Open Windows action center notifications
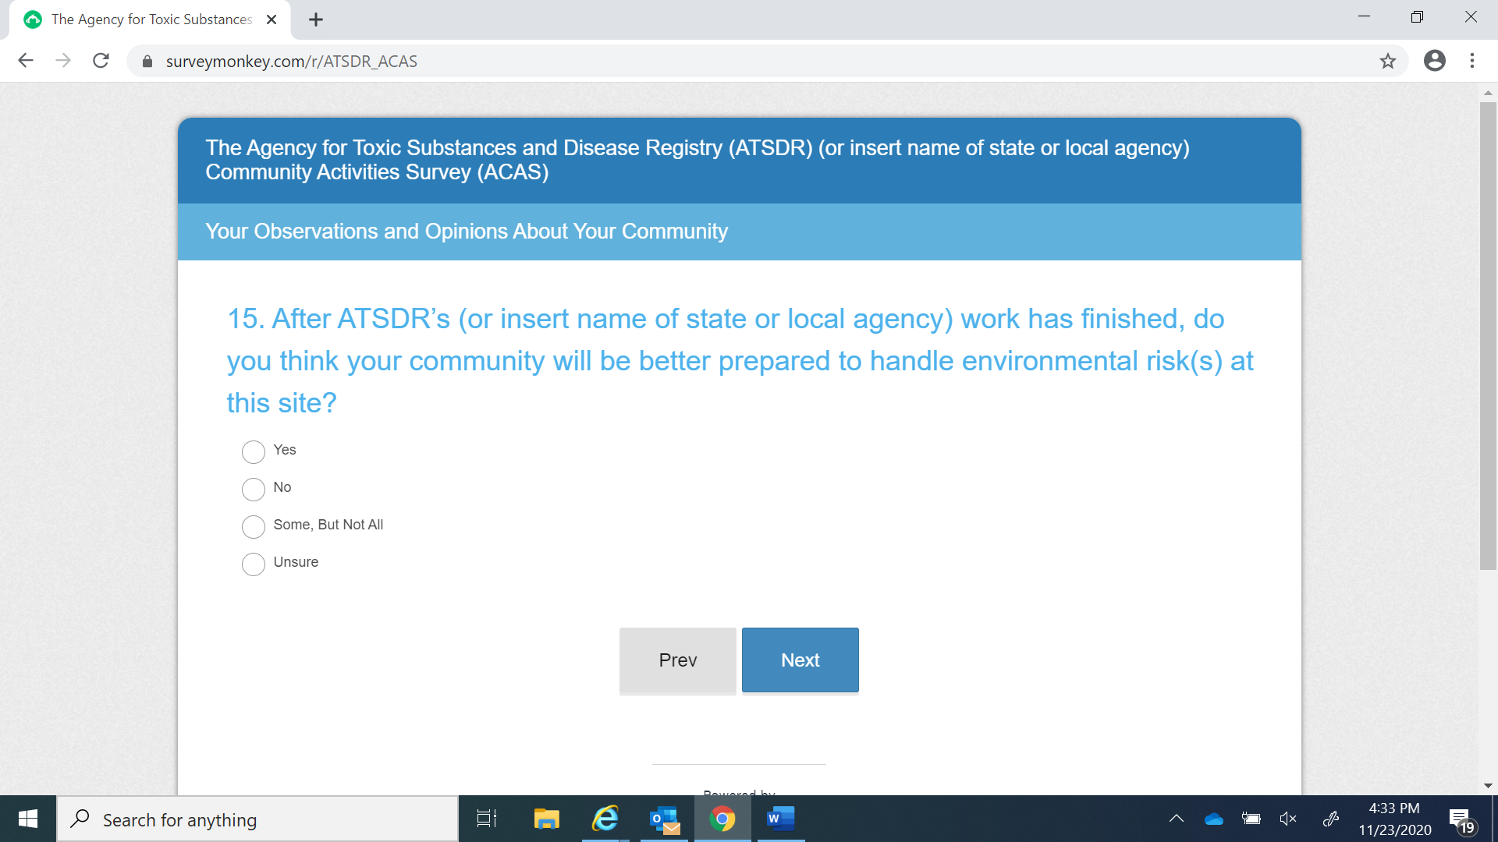Image resolution: width=1498 pixels, height=842 pixels. [1461, 820]
